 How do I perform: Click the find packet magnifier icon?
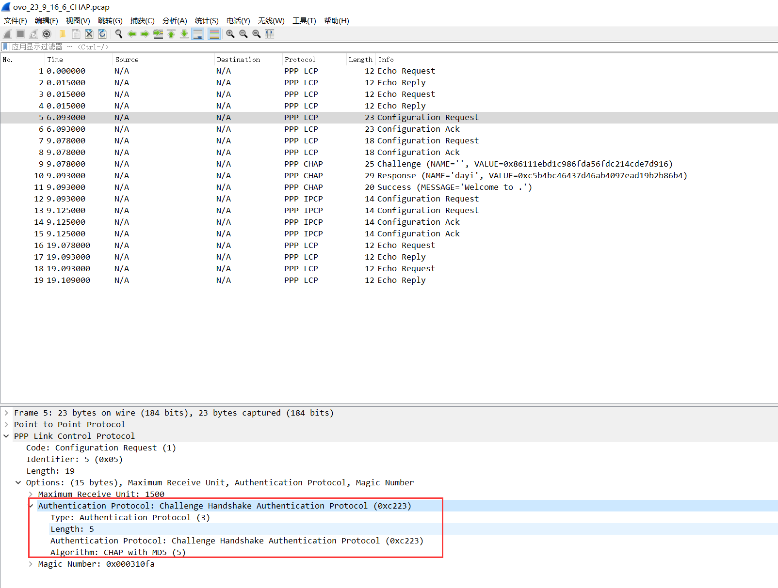tap(118, 34)
